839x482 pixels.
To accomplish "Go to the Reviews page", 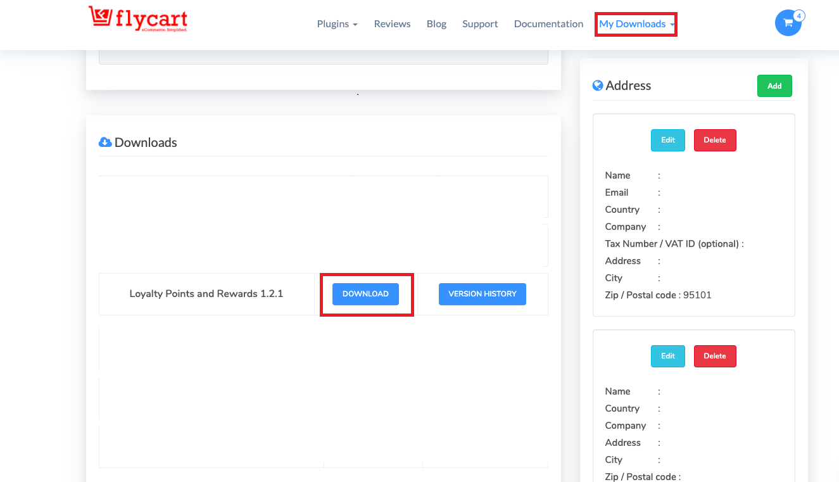I will (x=392, y=24).
